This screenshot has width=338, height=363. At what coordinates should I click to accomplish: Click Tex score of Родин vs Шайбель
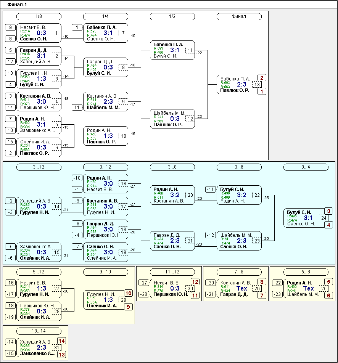[x=308, y=288]
